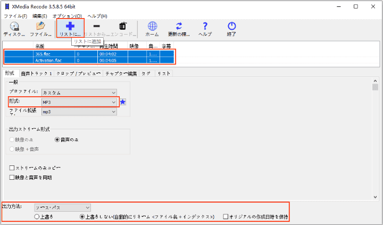Click the リストに追加 plus icon
383x225 pixels.
pyautogui.click(x=70, y=26)
